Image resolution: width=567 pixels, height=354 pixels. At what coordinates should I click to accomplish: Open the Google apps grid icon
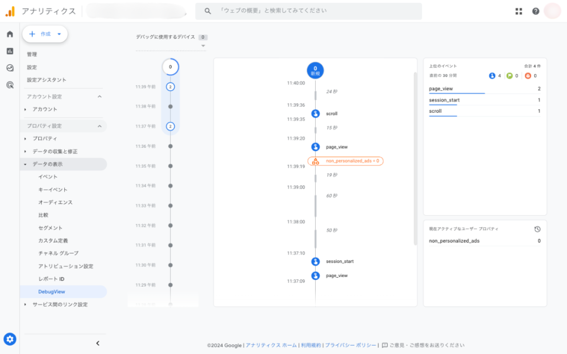pyautogui.click(x=519, y=11)
